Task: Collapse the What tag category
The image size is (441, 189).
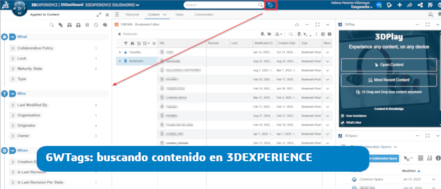Action: [x=12, y=37]
